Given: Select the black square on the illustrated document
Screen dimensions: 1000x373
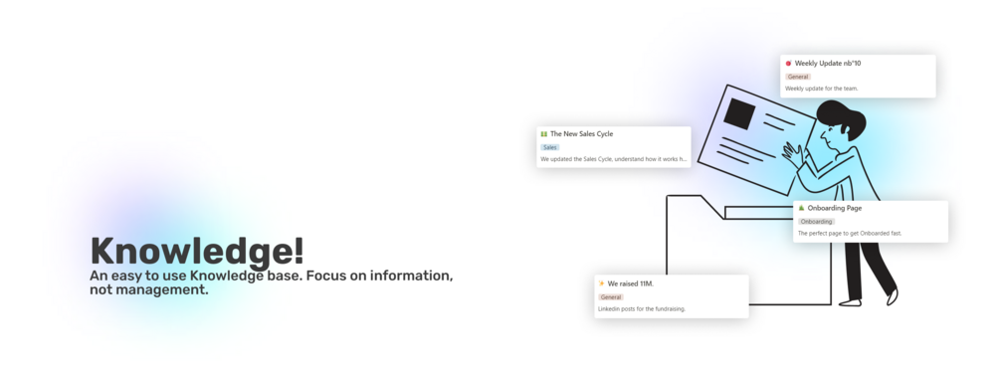Looking at the screenshot, I should (739, 114).
